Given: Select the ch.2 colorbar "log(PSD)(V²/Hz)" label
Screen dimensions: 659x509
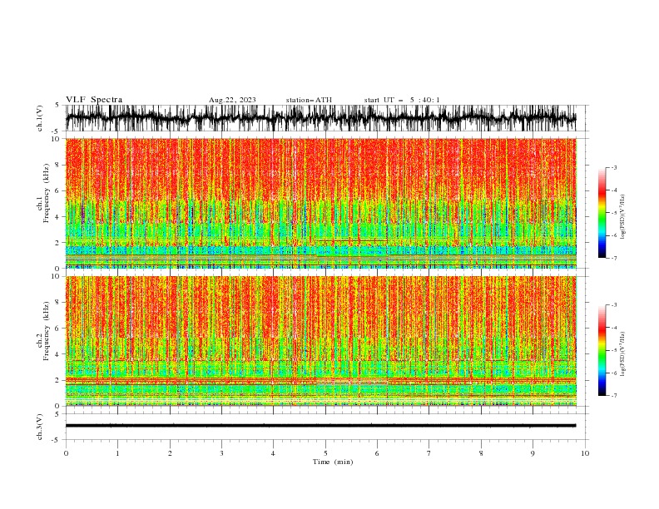Looking at the screenshot, I should pos(622,354).
